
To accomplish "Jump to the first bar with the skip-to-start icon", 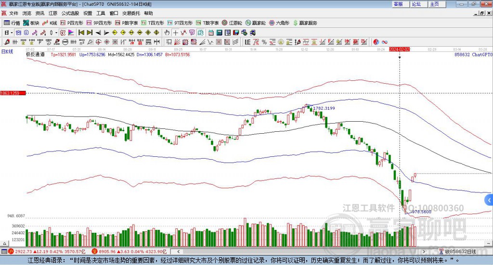I will 81,33.
